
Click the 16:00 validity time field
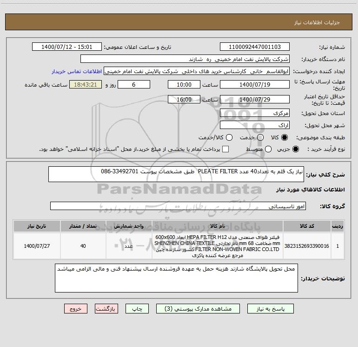184,99
